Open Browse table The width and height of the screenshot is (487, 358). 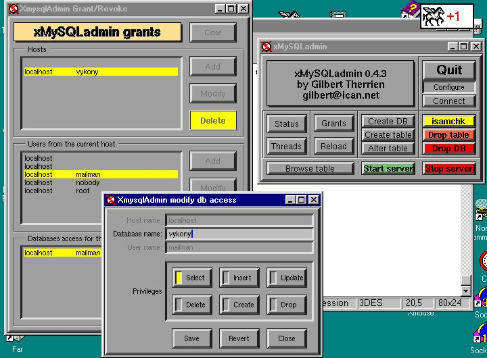[310, 168]
